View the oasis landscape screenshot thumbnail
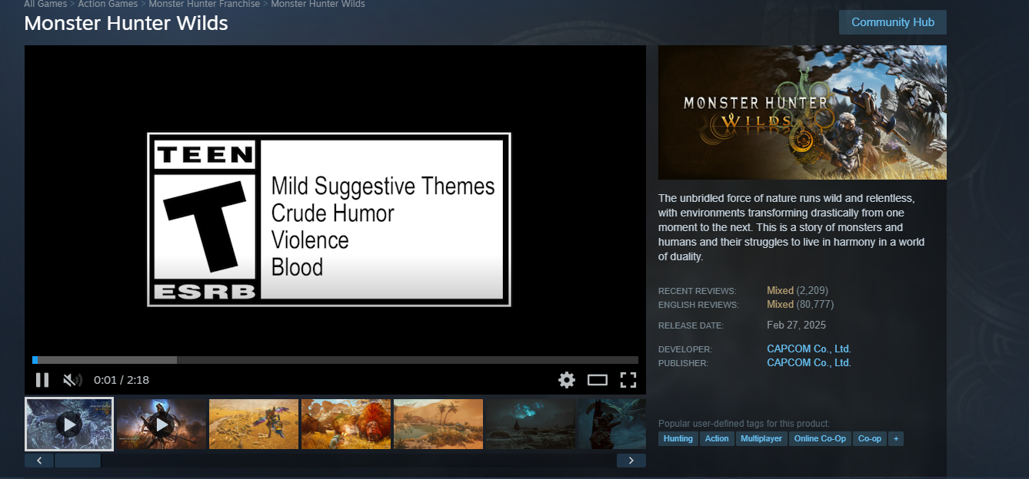1029x479 pixels. pos(438,424)
